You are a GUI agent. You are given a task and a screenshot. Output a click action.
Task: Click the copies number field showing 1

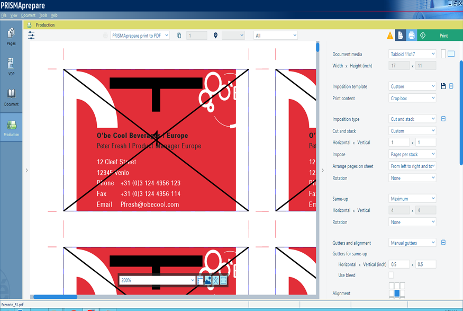197,35
